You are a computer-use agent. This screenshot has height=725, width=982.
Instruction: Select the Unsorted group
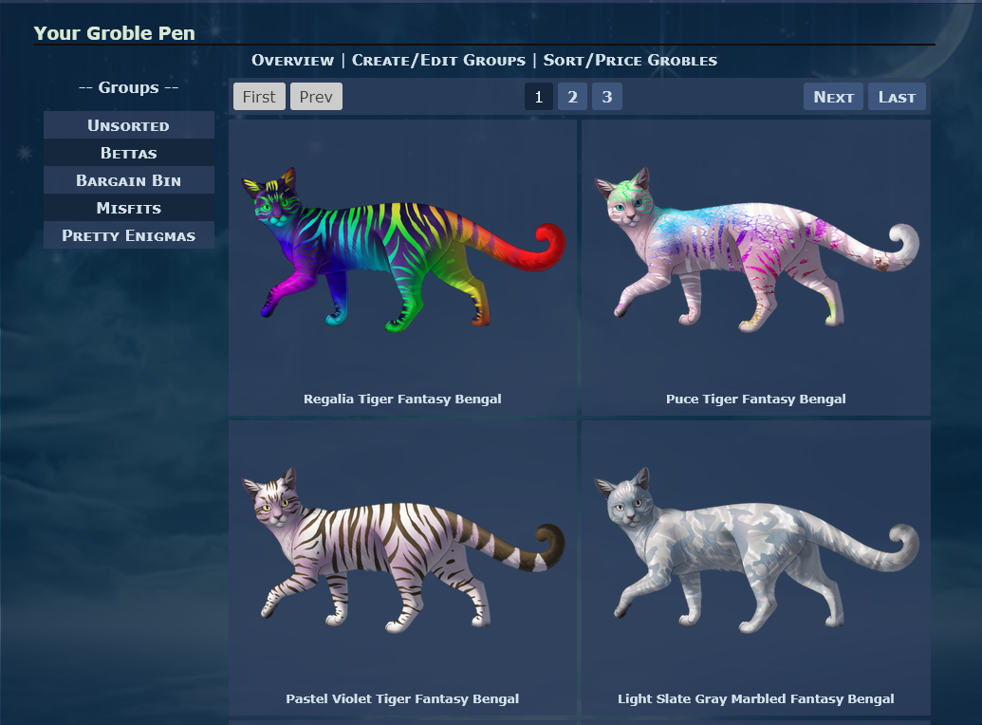[129, 125]
